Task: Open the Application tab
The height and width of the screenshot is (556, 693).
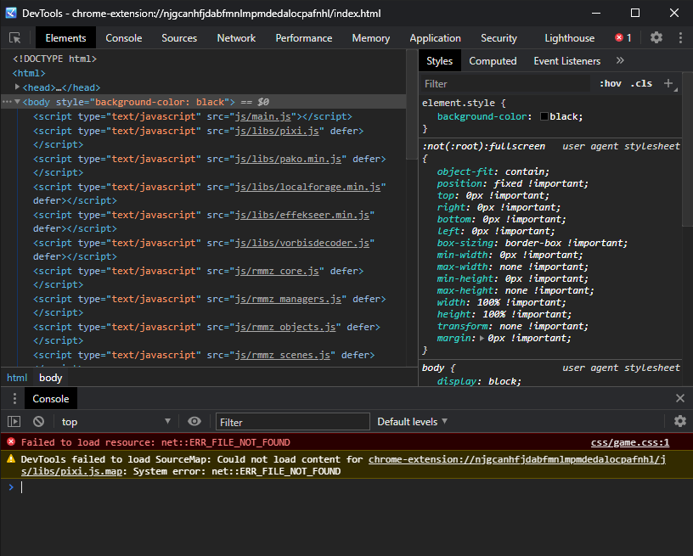Action: point(435,38)
